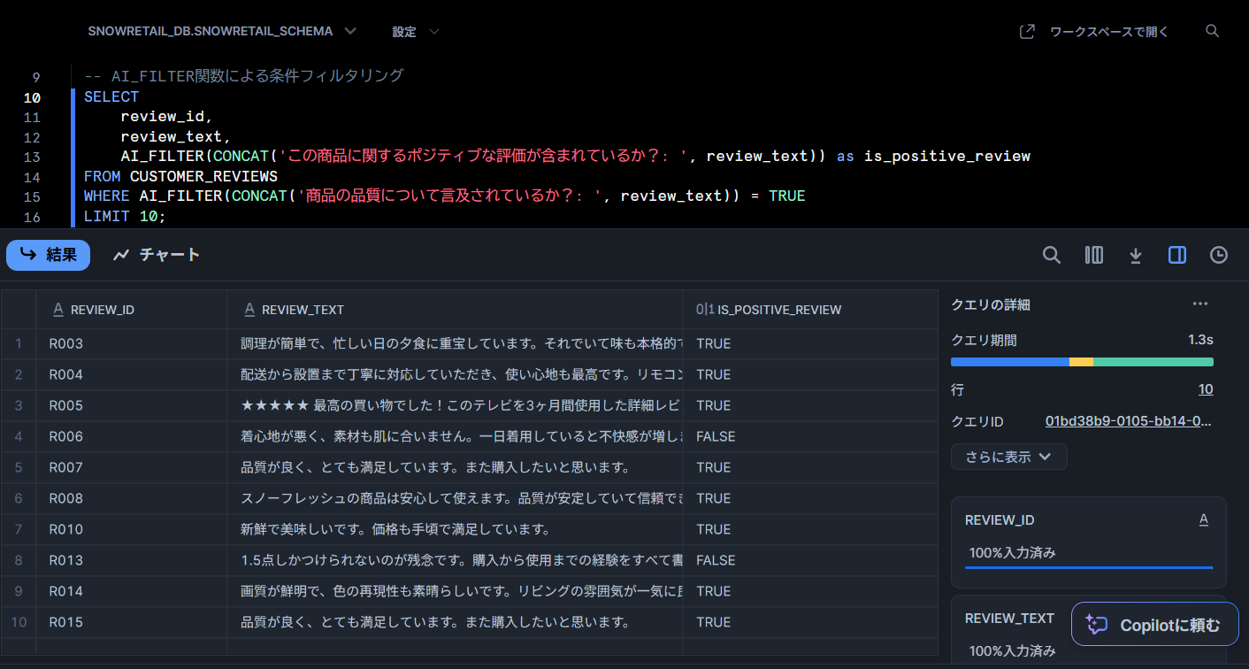
Task: Click the 1.3s query duration value
Action: pos(1200,340)
